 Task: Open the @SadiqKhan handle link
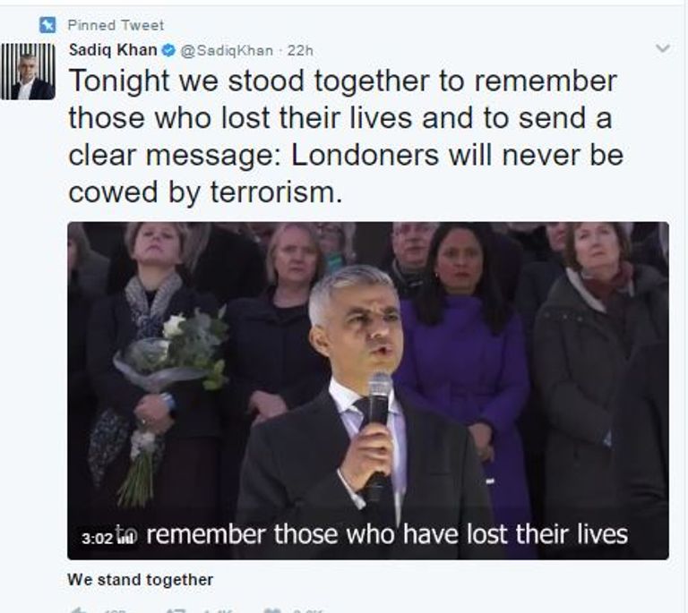coord(227,51)
